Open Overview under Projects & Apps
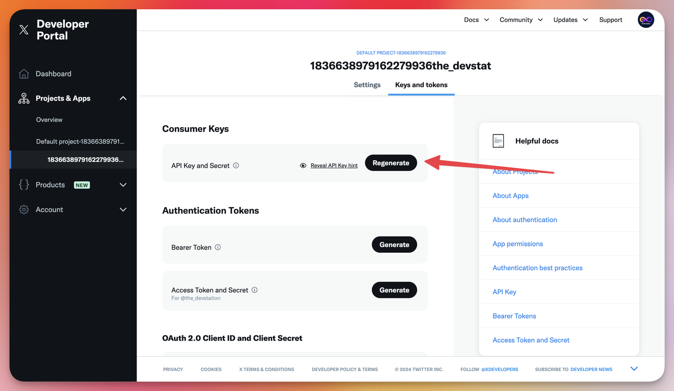The height and width of the screenshot is (391, 674). click(49, 120)
